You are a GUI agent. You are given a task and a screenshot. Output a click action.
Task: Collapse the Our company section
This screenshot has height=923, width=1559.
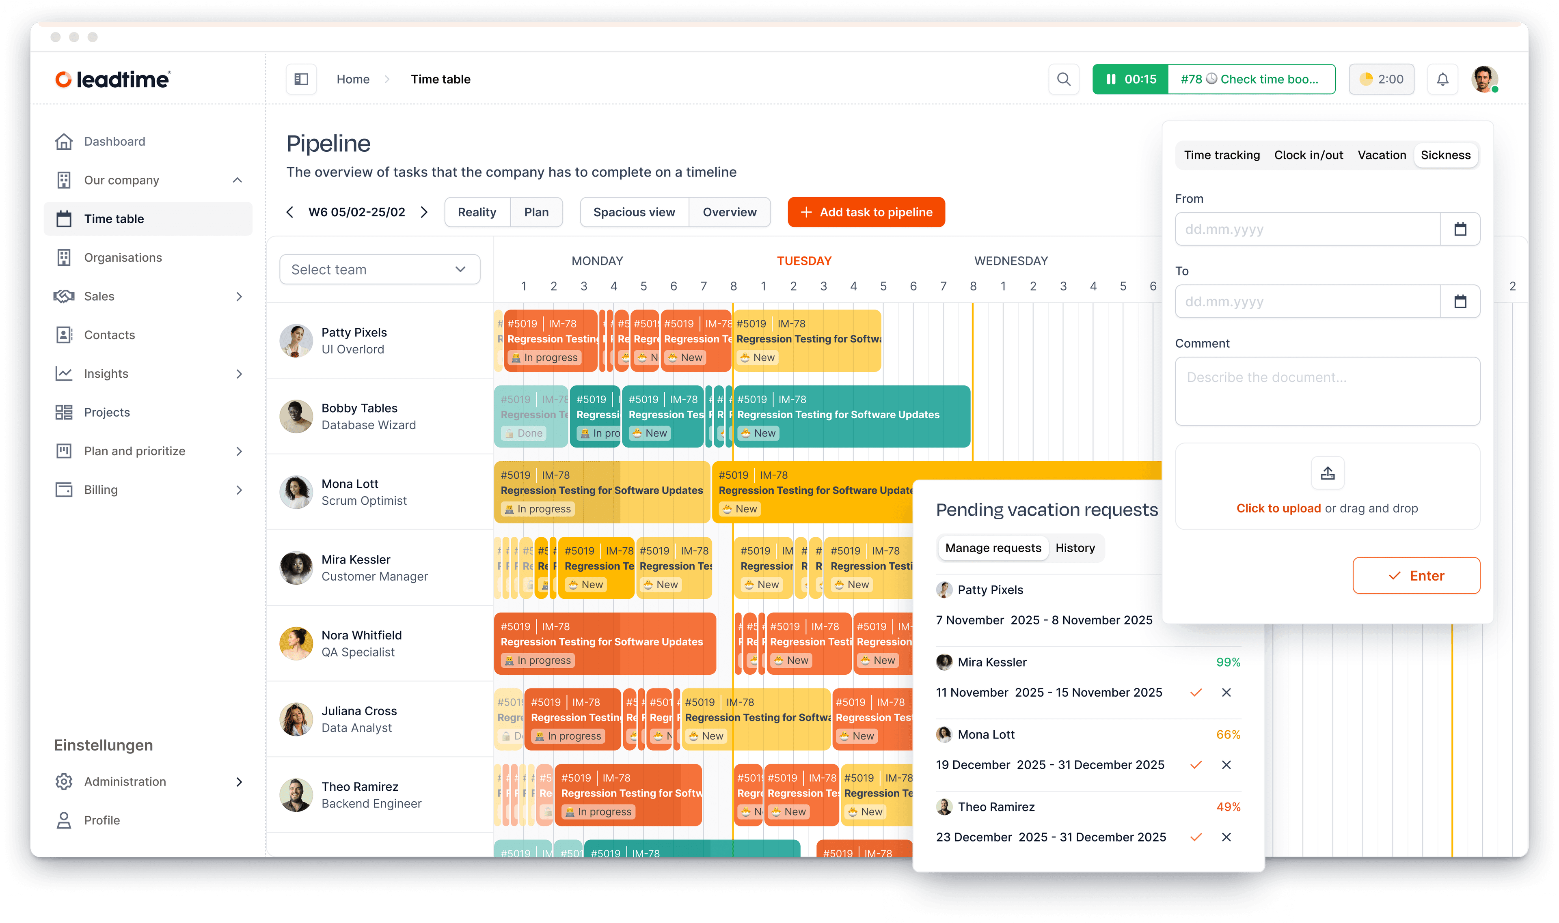[x=237, y=180]
